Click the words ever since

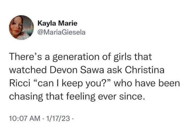tap(121, 97)
